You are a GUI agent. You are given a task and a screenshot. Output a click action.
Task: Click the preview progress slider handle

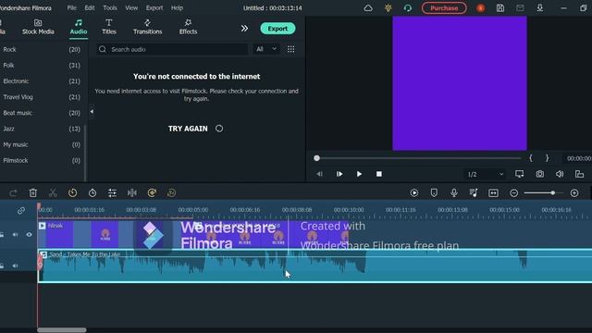[x=316, y=158]
